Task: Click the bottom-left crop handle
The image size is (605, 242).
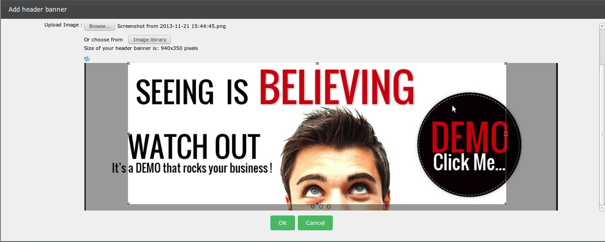Action: point(128,204)
